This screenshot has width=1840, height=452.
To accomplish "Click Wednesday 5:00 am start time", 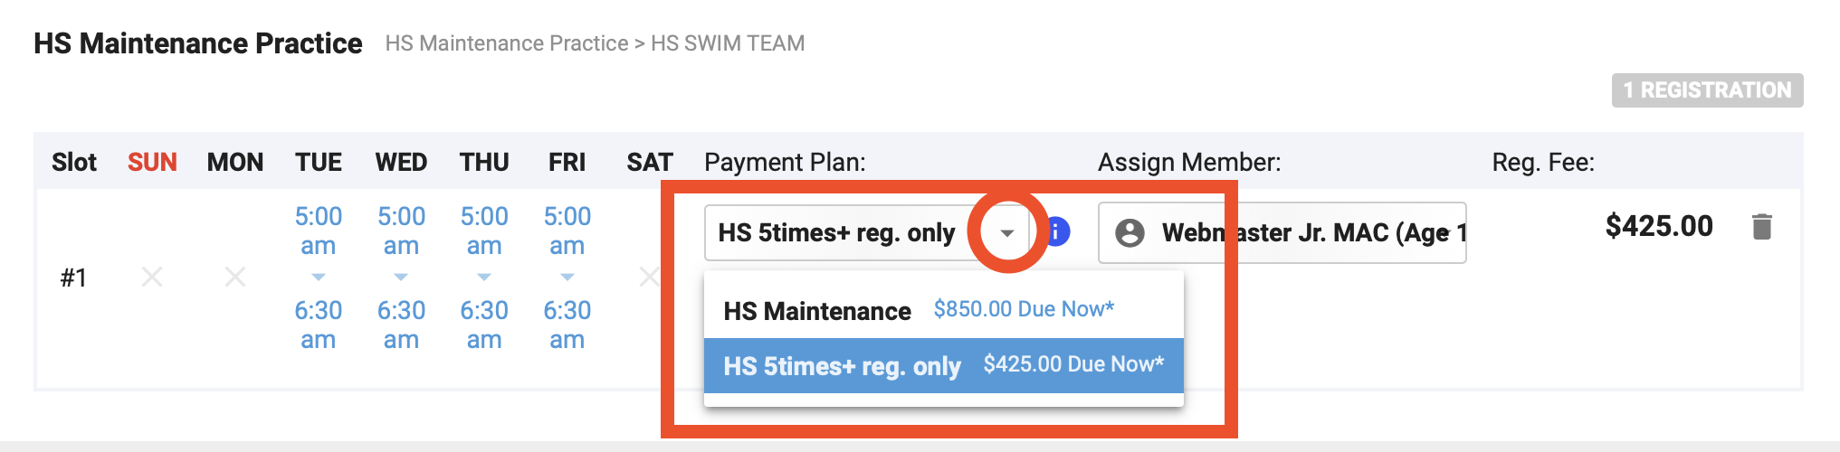I will [x=401, y=231].
